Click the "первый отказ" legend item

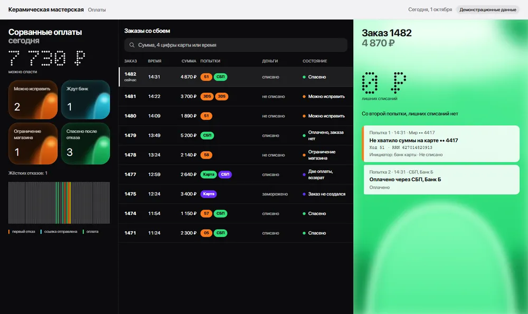(x=22, y=231)
